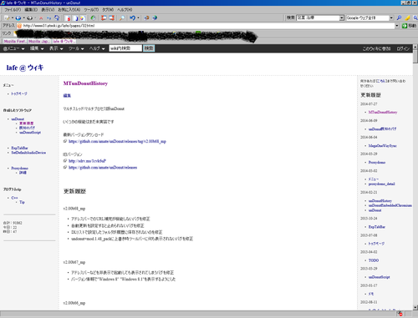Open github releases tag v2.00b68_mp link
This screenshot has width=418, height=318.
[117, 141]
